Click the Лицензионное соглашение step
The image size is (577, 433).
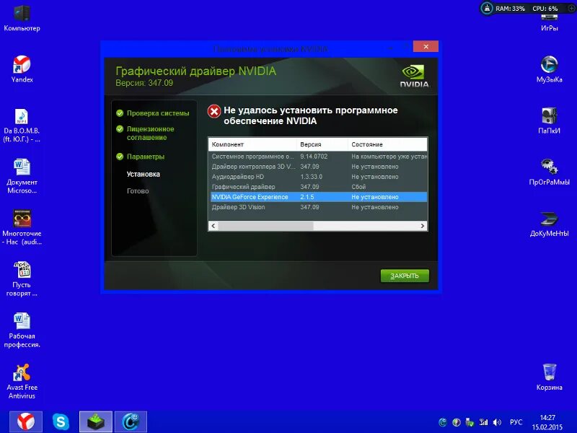(151, 134)
